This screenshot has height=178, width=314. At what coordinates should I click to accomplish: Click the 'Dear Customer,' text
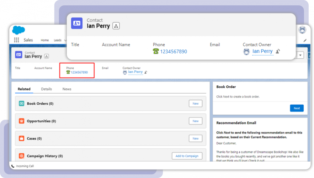[x=226, y=143]
